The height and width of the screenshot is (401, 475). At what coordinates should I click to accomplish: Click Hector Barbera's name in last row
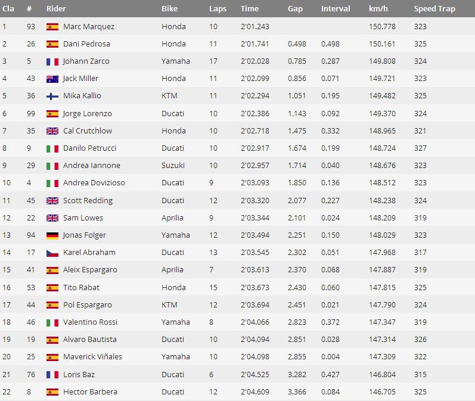(x=90, y=392)
